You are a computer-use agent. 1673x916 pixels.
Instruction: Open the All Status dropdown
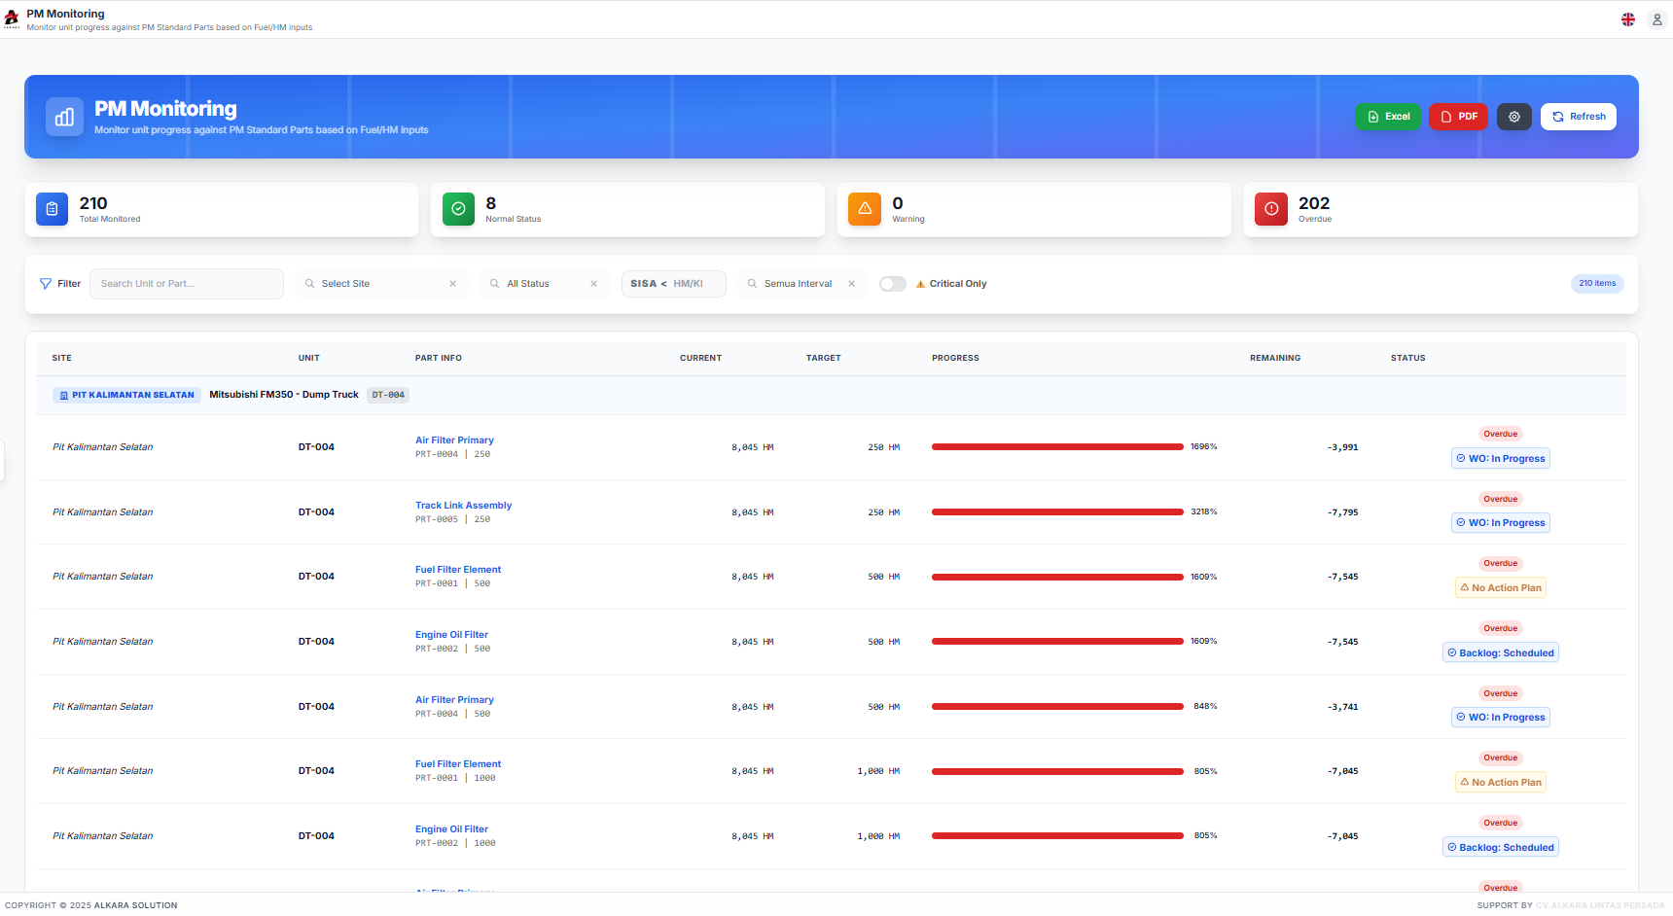click(535, 284)
